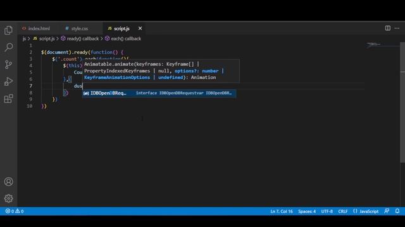
Task: Open the Run and Debug view
Action: coord(8,81)
